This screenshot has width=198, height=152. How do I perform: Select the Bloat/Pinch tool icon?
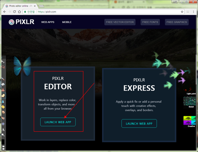click(x=3, y=124)
